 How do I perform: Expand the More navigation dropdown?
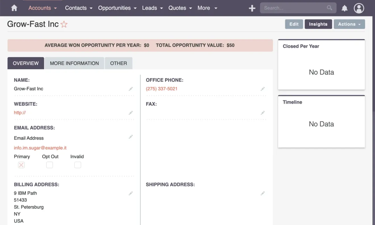coord(207,8)
